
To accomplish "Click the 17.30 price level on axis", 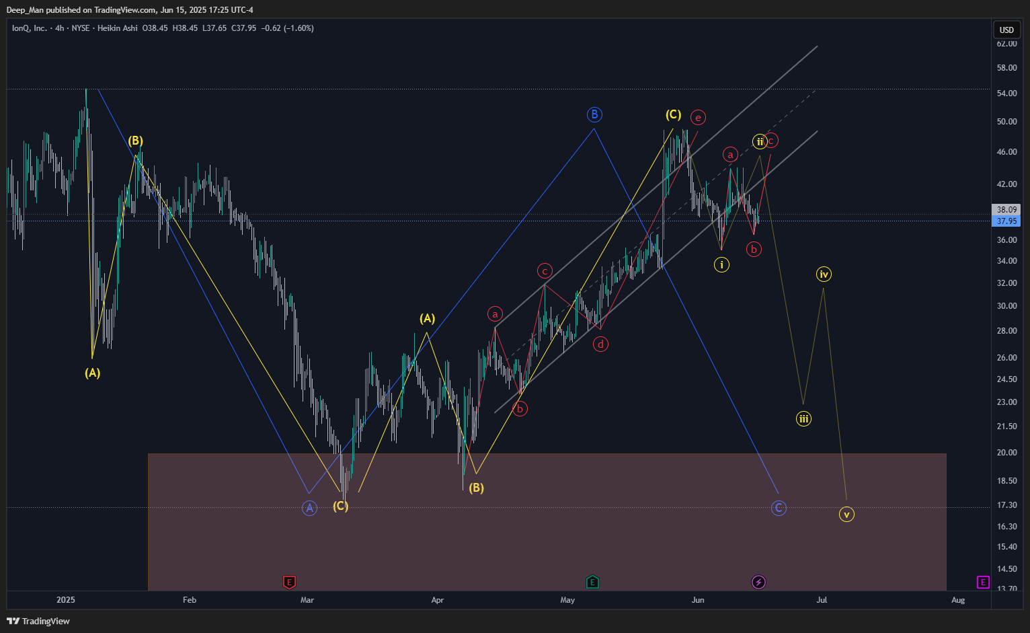I will click(1006, 505).
